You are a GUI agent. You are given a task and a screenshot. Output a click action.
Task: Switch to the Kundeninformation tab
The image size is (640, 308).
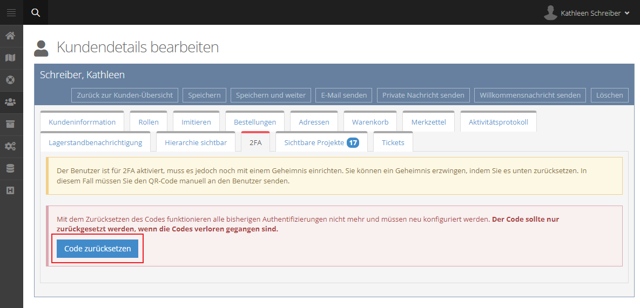click(x=82, y=122)
